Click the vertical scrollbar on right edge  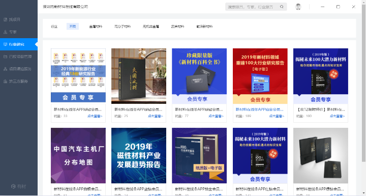point(363,82)
